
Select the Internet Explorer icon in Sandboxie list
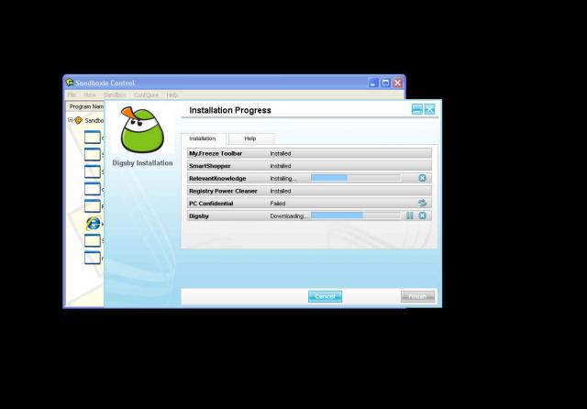click(x=94, y=224)
